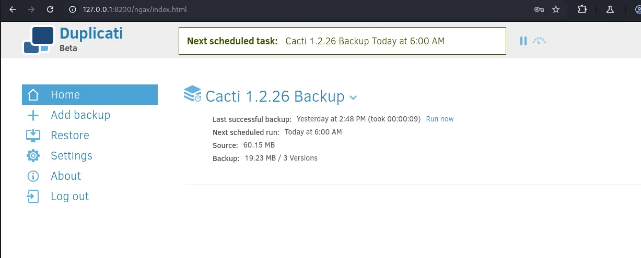Click the Log out arrow icon
Screen dimensions: 641x258
[x=33, y=196]
